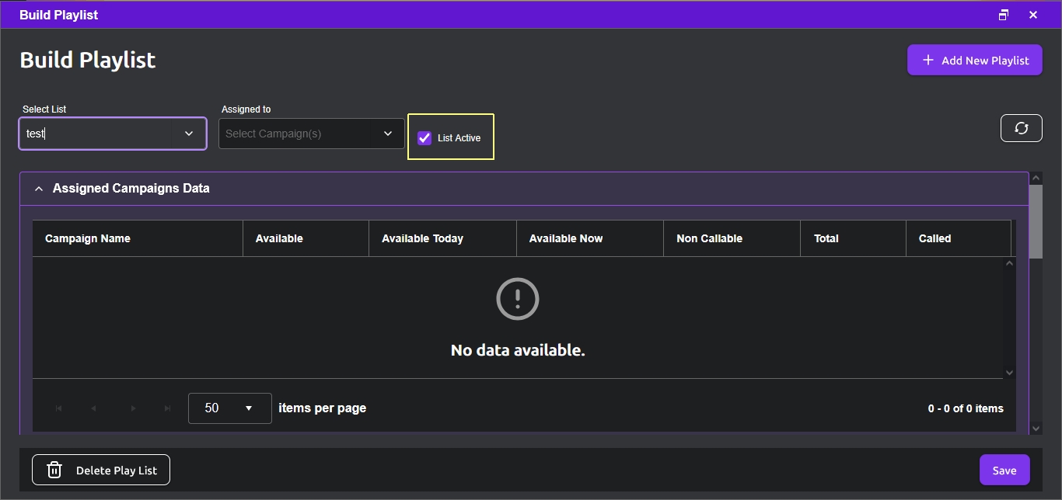Restore down the Build Playlist window

(x=1004, y=15)
